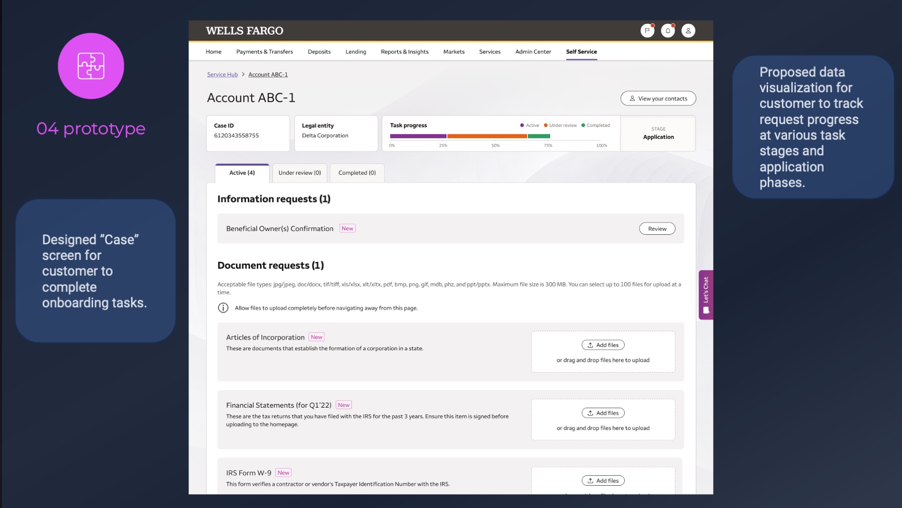The image size is (902, 508).
Task: Select the Active (4) tab
Action: [x=242, y=173]
